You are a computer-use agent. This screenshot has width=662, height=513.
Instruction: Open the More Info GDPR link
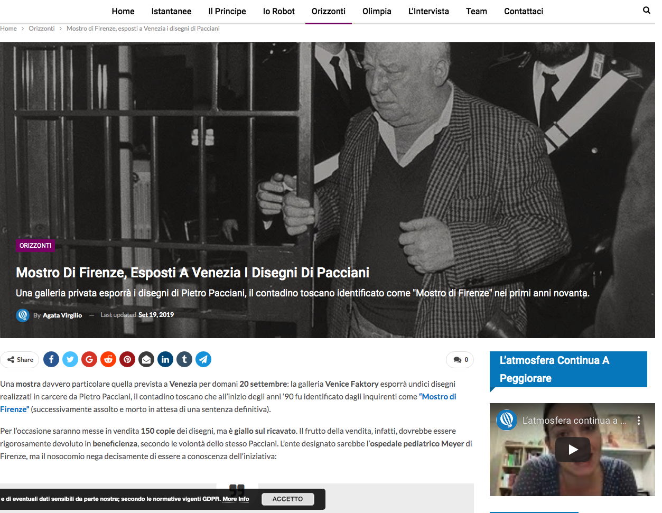[x=236, y=499]
